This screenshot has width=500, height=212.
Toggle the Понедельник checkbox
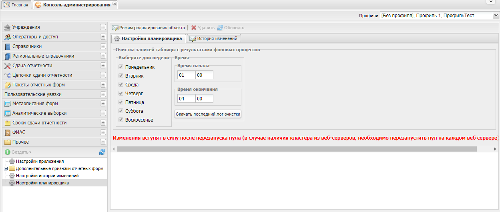pyautogui.click(x=121, y=67)
